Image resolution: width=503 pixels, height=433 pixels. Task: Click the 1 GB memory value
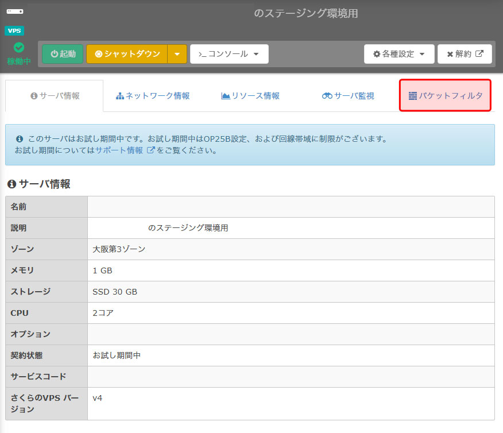point(102,270)
